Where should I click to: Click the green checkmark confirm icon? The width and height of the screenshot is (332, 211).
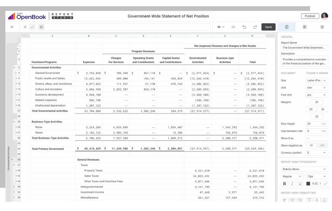(x=32, y=27)
